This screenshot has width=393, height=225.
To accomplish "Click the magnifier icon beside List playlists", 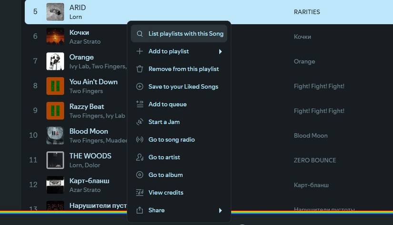I will 140,34.
